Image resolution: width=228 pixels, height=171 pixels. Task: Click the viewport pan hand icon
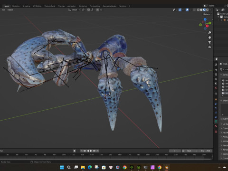(209, 38)
